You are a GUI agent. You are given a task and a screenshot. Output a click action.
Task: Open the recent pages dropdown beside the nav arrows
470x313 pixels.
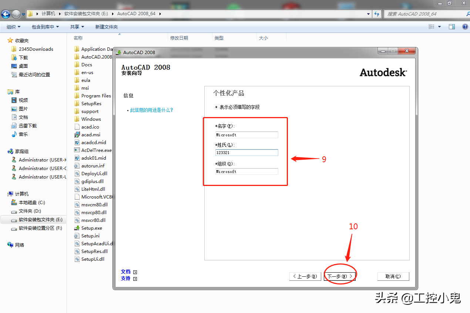point(24,14)
